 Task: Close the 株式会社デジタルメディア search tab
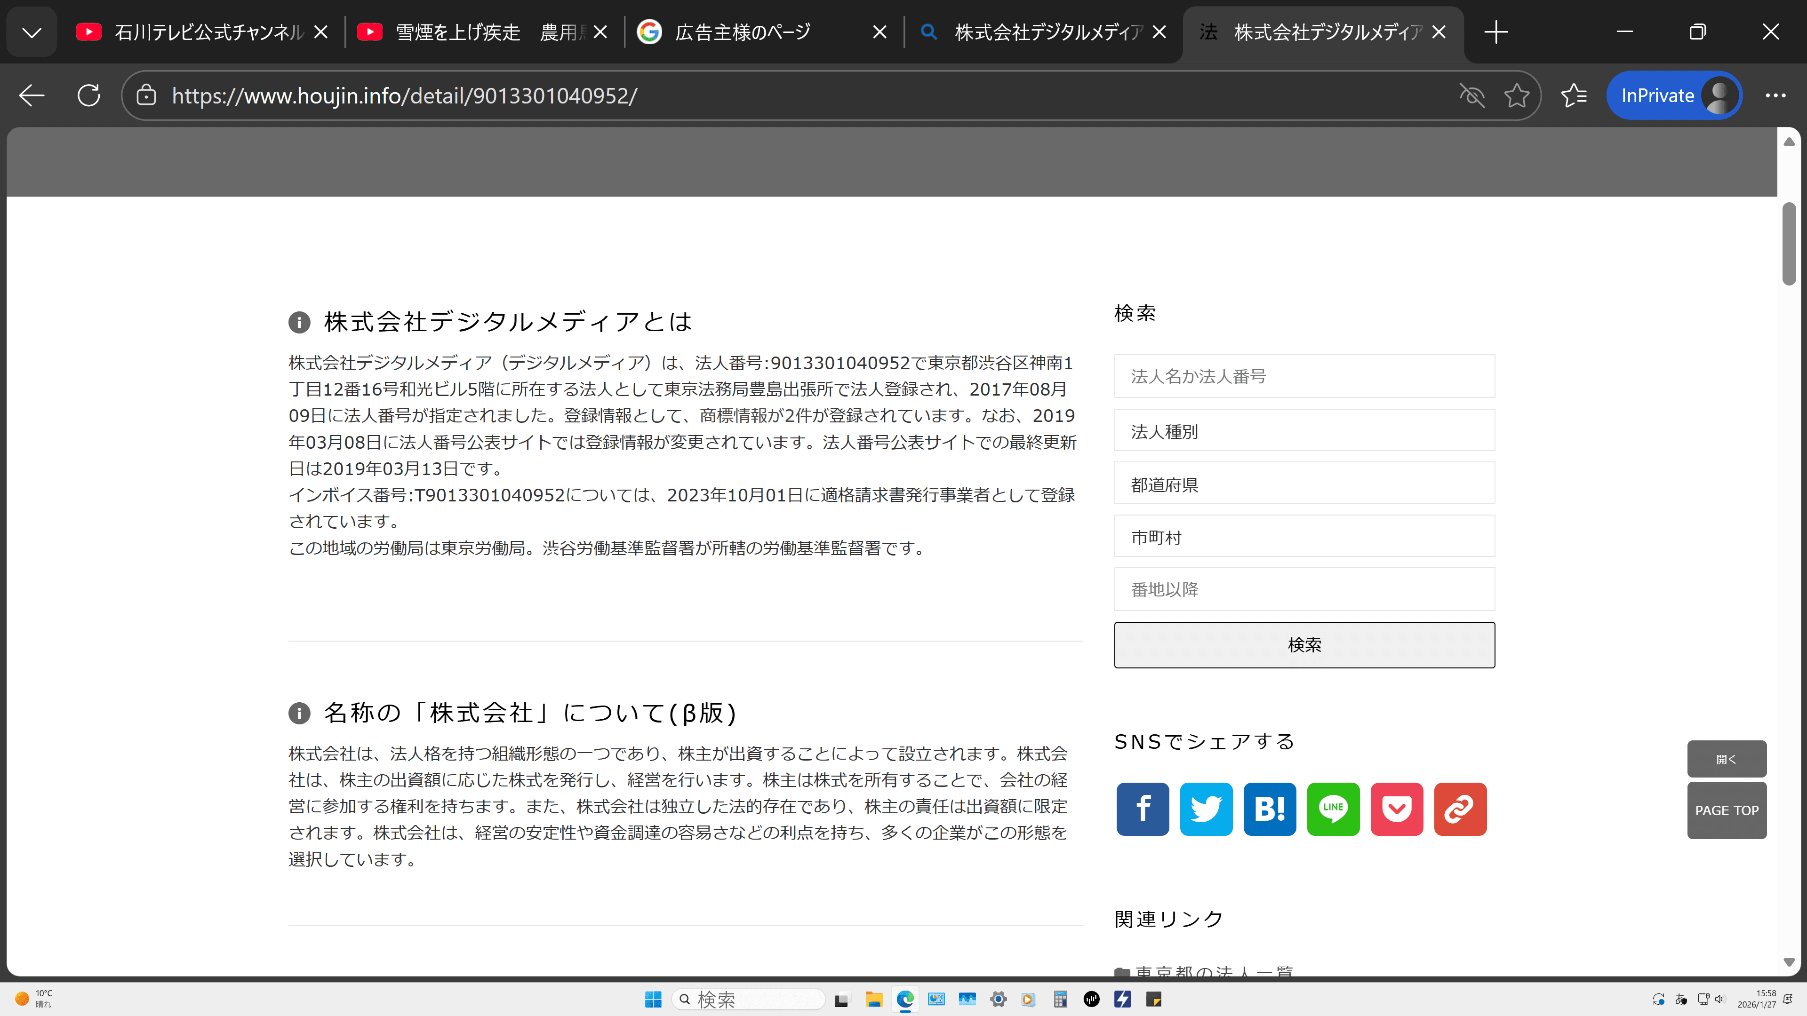pos(1159,32)
